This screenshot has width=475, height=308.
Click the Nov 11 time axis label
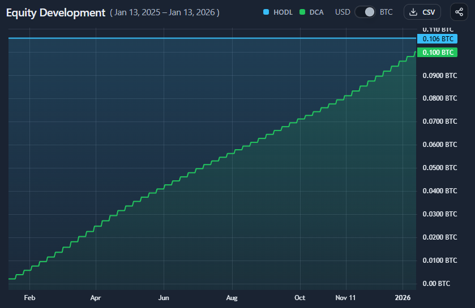pyautogui.click(x=345, y=298)
